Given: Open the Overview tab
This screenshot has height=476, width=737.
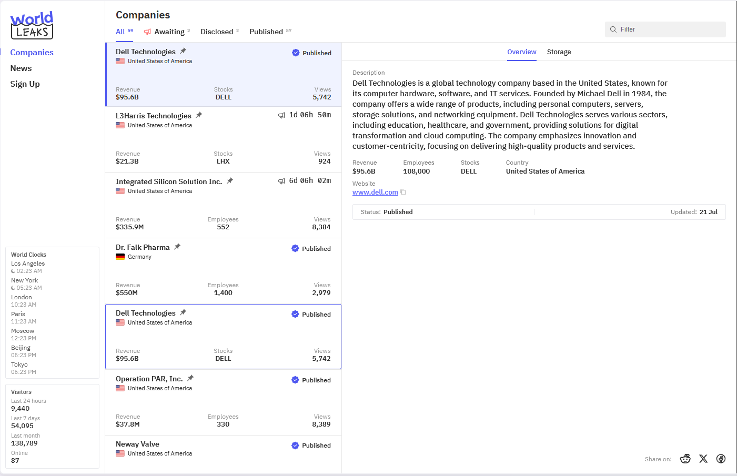Looking at the screenshot, I should [x=522, y=52].
